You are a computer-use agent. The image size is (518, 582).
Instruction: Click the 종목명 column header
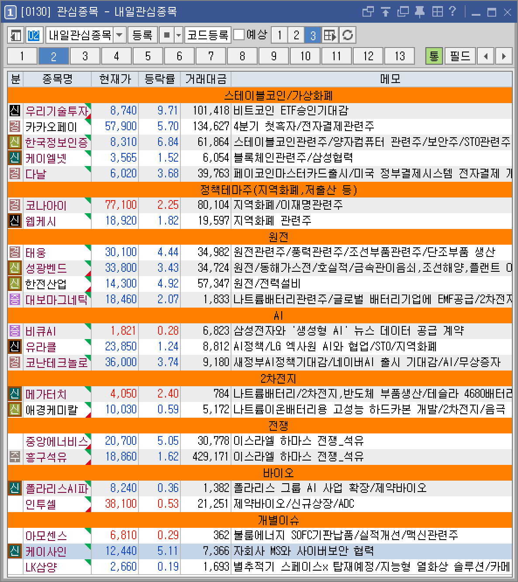tap(57, 79)
